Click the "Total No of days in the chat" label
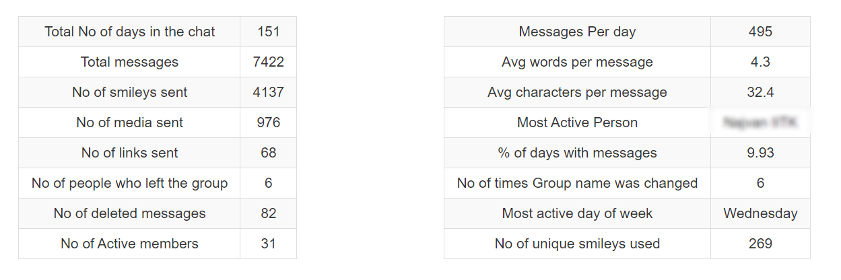The width and height of the screenshot is (841, 280). coord(129,32)
